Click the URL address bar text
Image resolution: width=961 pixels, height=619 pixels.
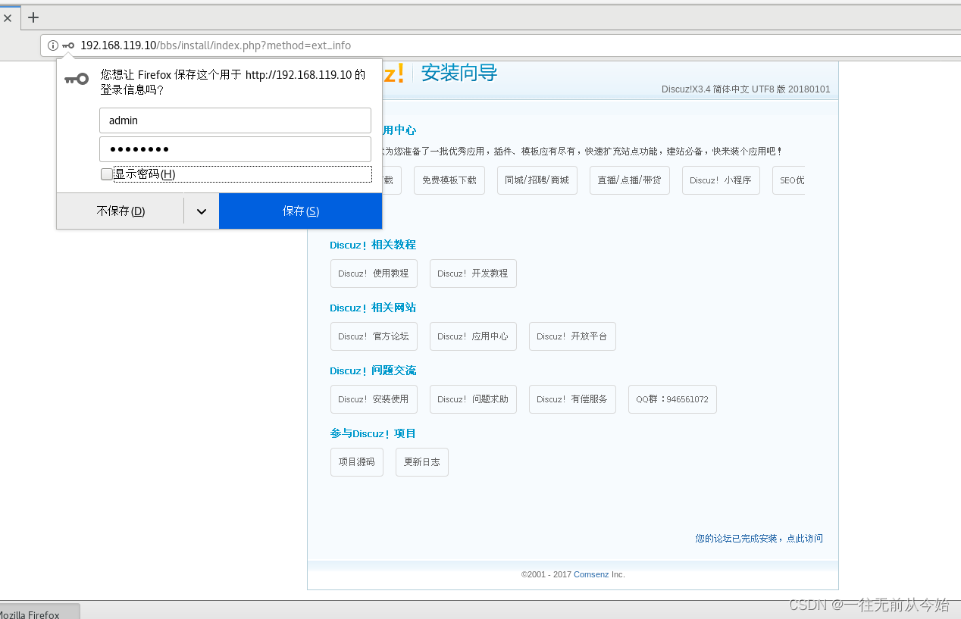tap(215, 45)
